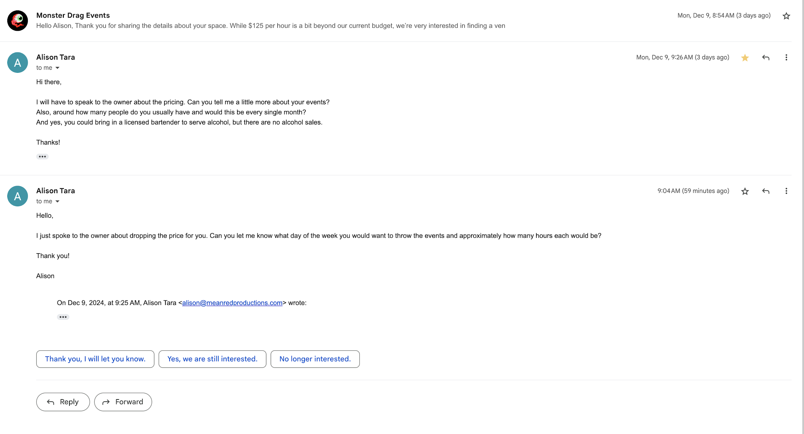Expand collapsed Monster Drag Events message
The image size is (804, 434).
270,26
